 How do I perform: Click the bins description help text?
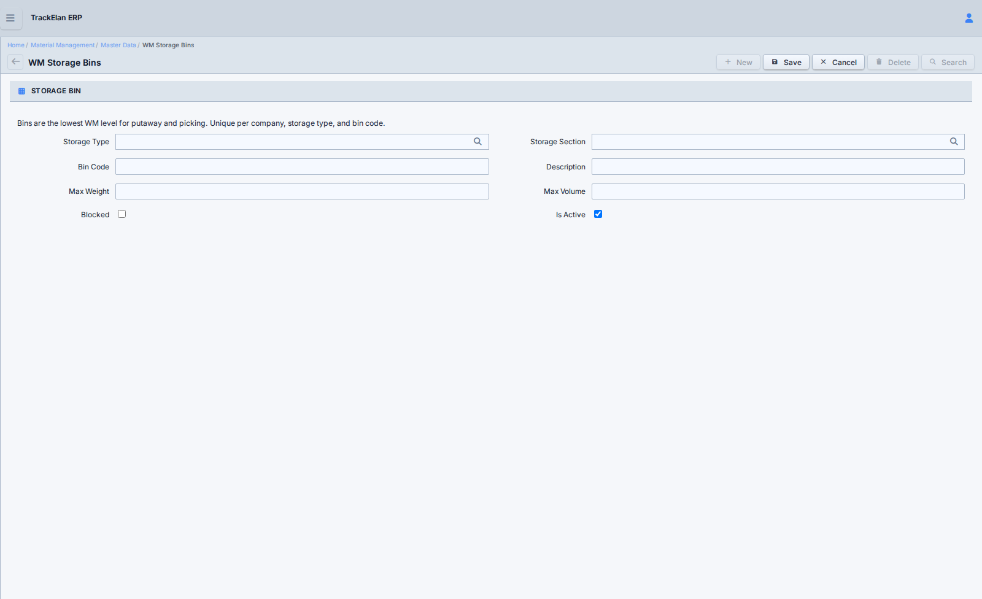tap(201, 123)
